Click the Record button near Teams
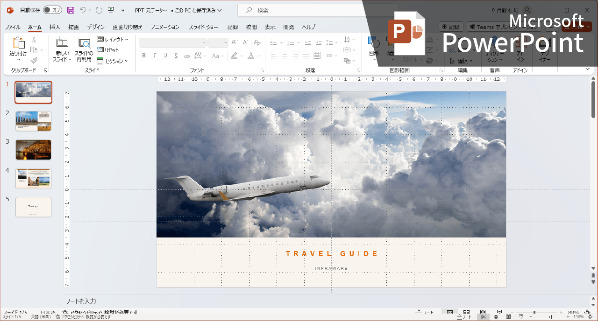 click(451, 27)
